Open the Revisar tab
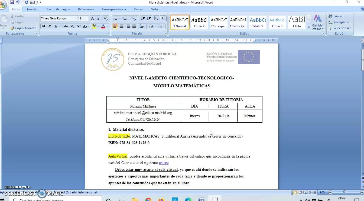The height and width of the screenshot is (201, 364). tap(138, 9)
